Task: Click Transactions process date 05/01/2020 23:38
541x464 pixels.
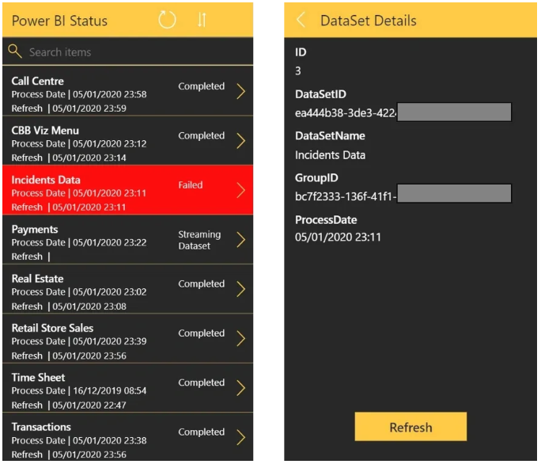Action: click(110, 440)
